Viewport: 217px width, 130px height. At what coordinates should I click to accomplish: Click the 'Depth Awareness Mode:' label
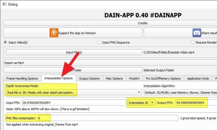(22, 86)
